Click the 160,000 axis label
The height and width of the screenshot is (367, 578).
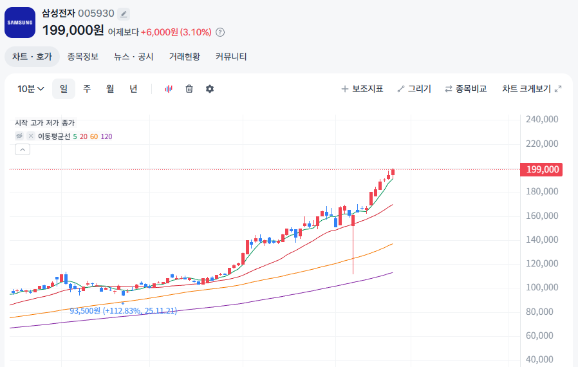[542, 216]
